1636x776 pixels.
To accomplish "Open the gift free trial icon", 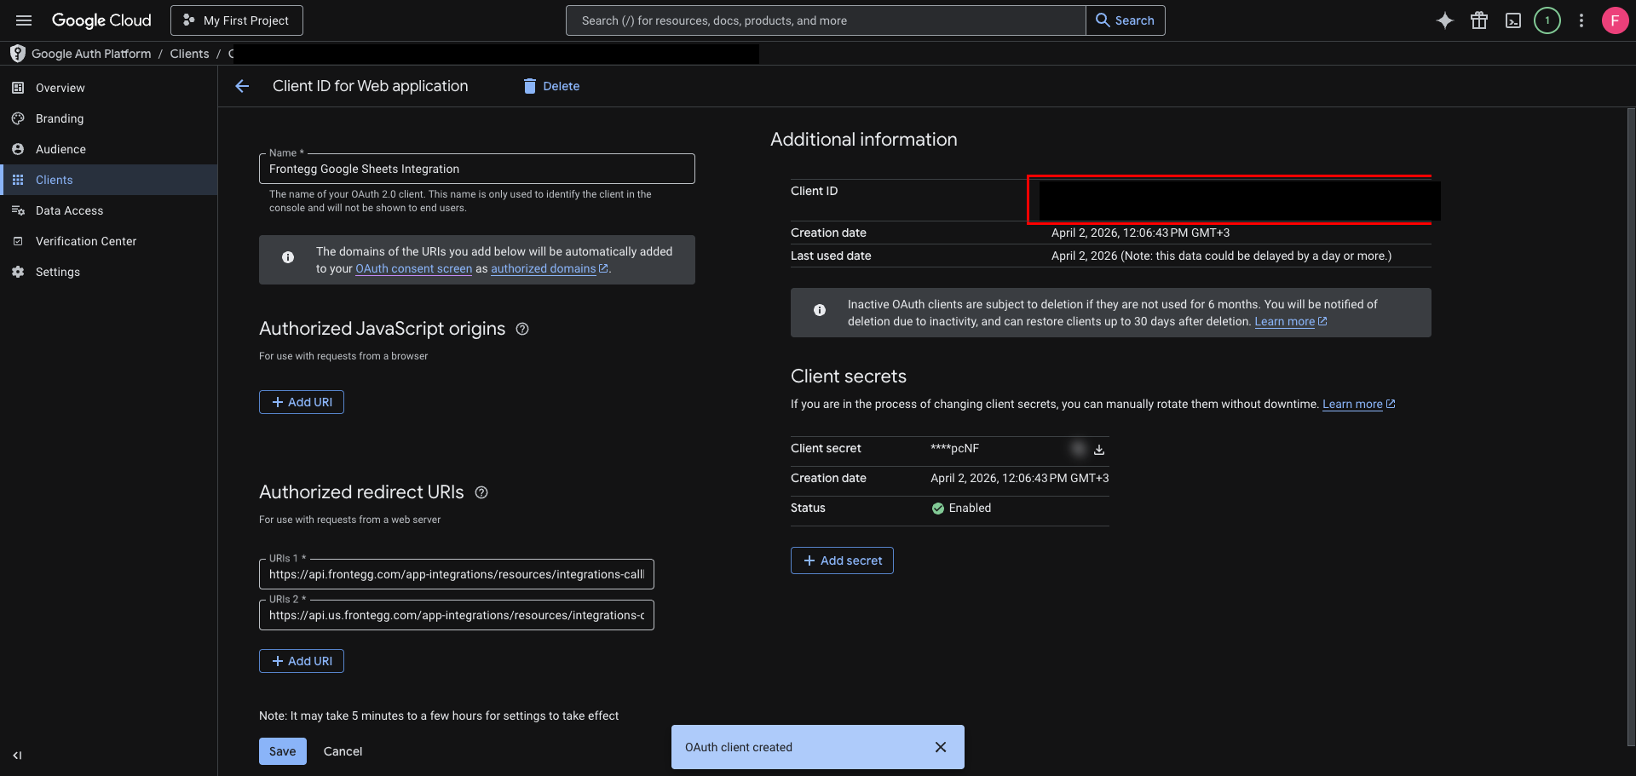I will 1479,20.
